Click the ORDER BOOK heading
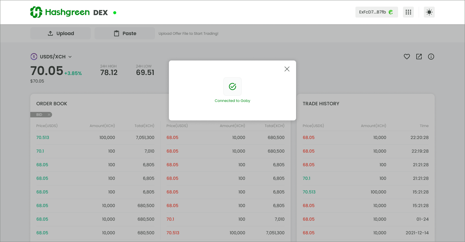This screenshot has width=465, height=242. 52,103
